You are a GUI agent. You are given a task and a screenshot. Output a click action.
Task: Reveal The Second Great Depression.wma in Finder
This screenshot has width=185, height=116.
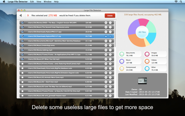coord(110,27)
